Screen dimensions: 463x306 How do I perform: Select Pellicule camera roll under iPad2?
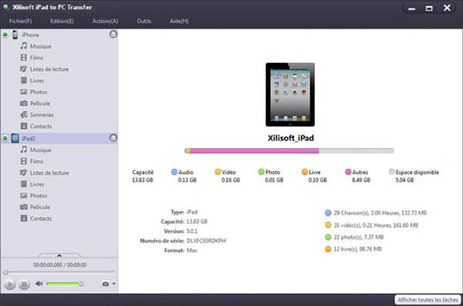click(x=35, y=207)
